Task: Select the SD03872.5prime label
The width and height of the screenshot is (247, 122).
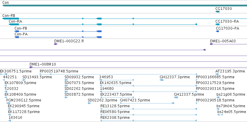Action: click(79, 94)
